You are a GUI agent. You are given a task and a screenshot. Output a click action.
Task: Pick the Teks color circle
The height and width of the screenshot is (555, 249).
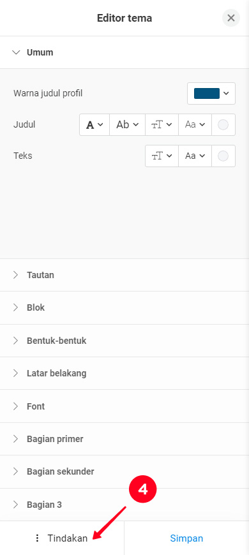[223, 156]
